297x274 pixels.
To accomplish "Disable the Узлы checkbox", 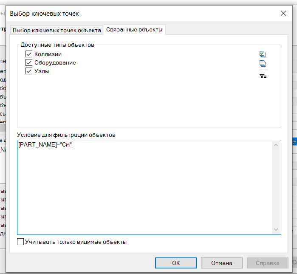I will point(29,71).
